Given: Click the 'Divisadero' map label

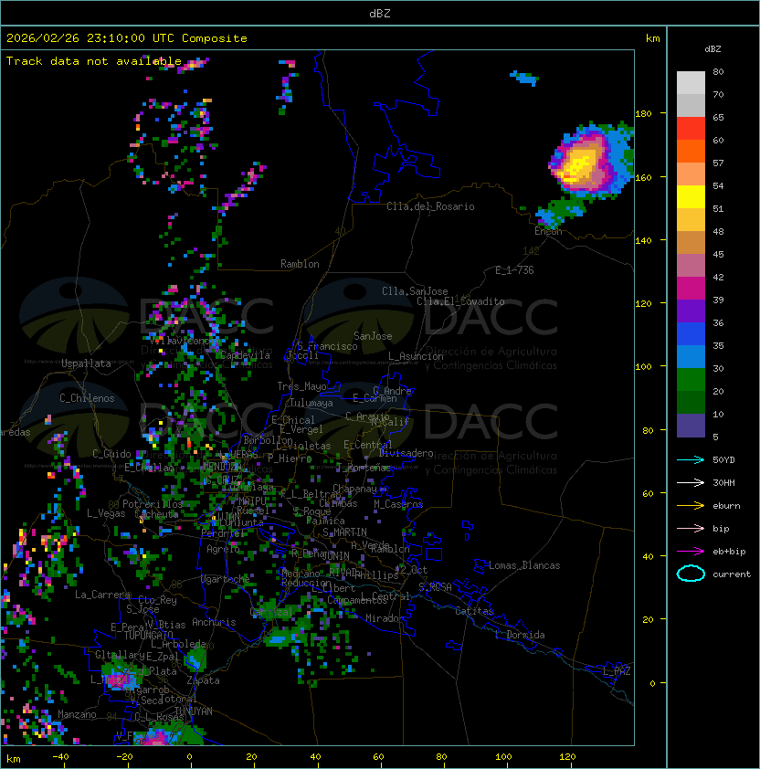Looking at the screenshot, I should (x=406, y=453).
